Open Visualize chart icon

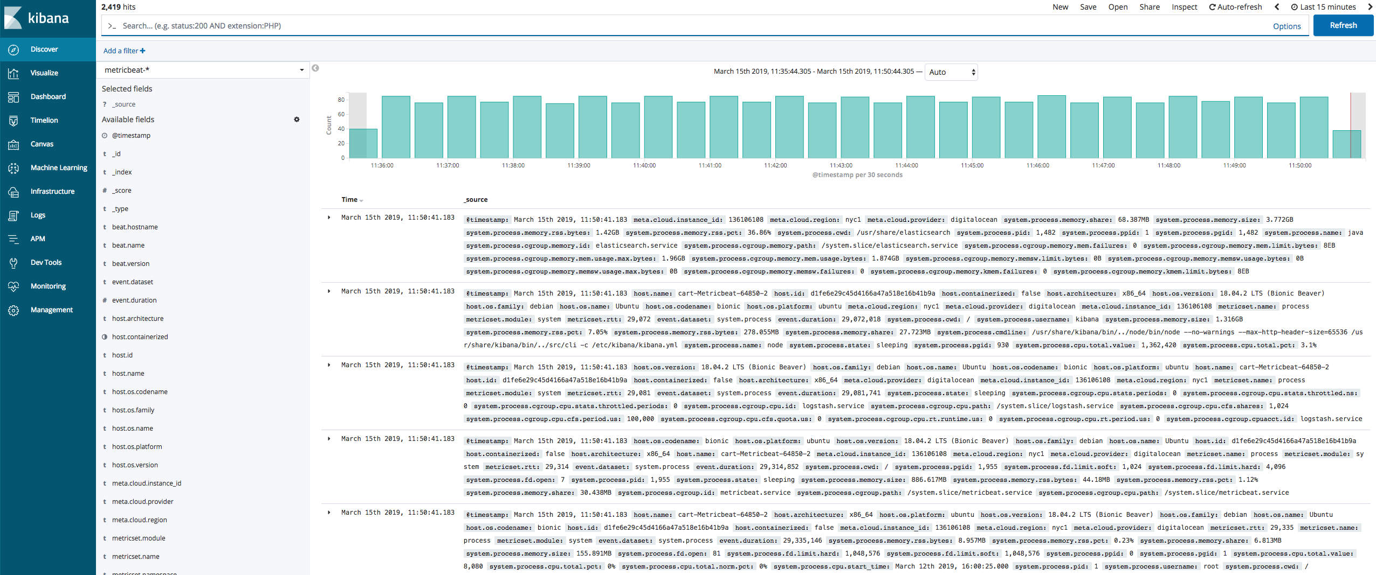click(x=13, y=73)
